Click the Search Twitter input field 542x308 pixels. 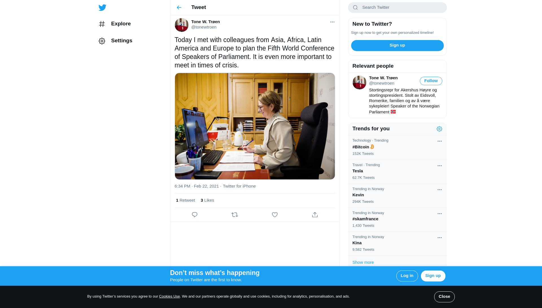tap(397, 8)
